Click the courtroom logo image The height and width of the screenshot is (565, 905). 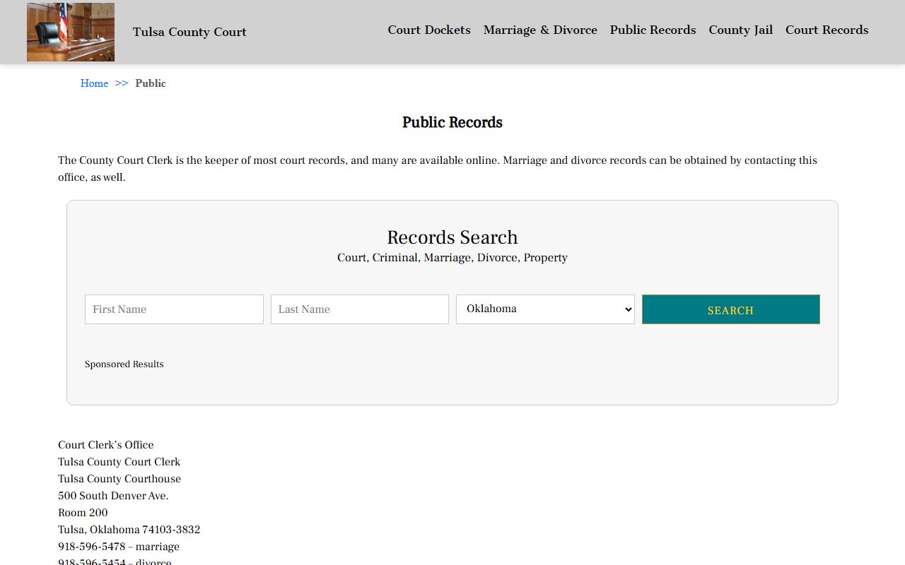point(71,32)
